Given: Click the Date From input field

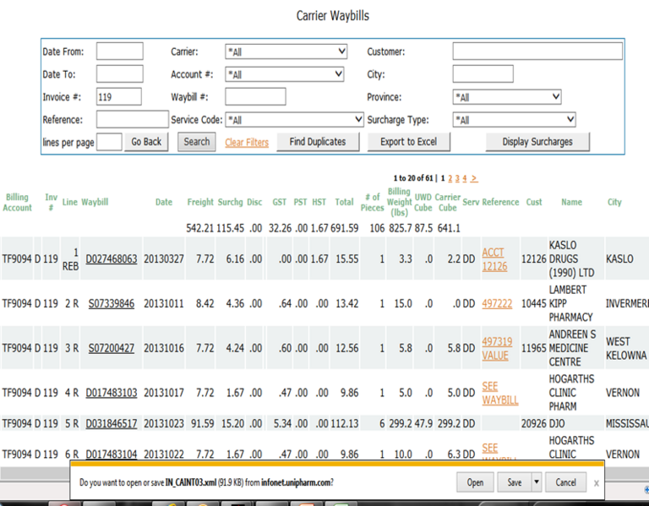Looking at the screenshot, I should click(x=120, y=52).
